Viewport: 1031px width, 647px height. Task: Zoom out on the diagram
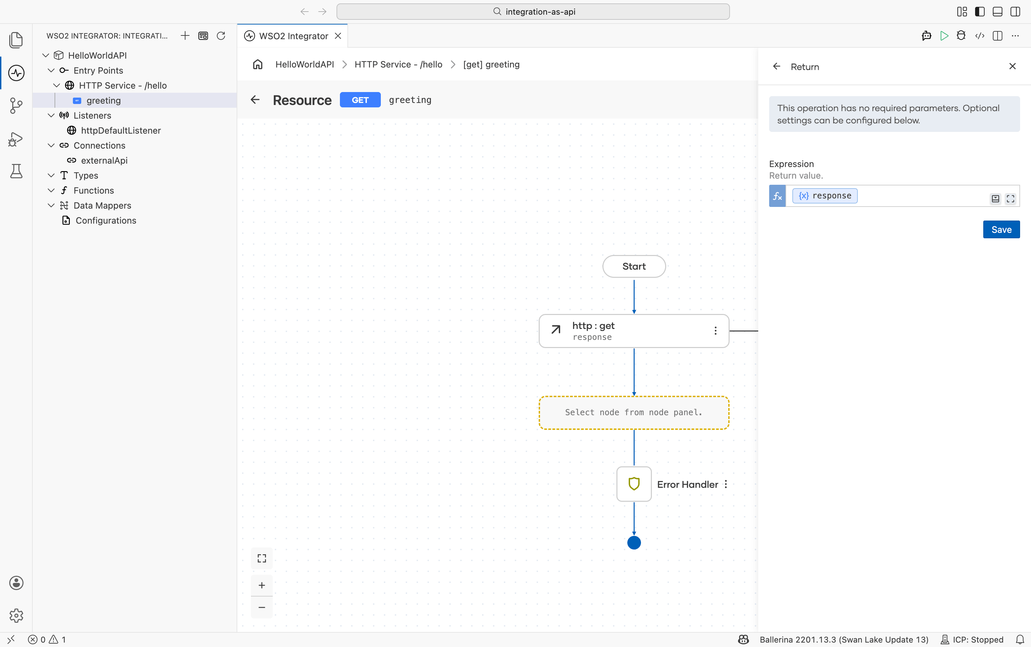(x=262, y=607)
